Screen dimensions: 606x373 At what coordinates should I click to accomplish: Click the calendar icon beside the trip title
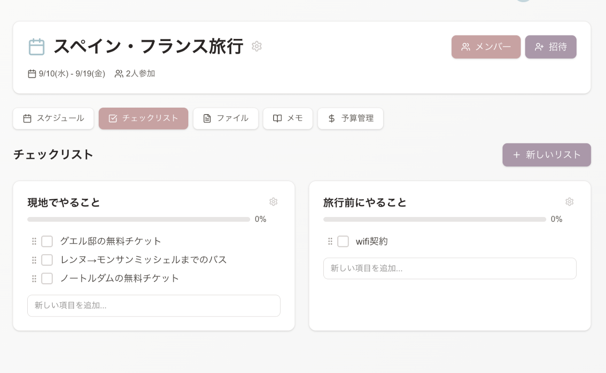[x=37, y=47]
